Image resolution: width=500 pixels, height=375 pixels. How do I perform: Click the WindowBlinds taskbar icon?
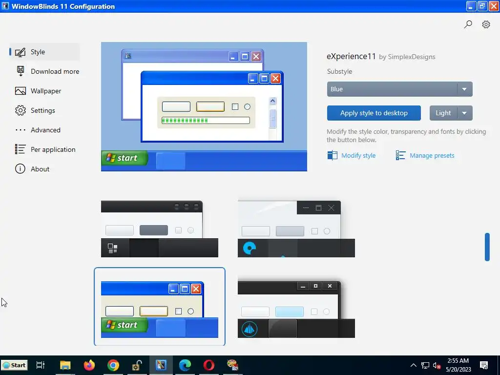click(x=161, y=365)
